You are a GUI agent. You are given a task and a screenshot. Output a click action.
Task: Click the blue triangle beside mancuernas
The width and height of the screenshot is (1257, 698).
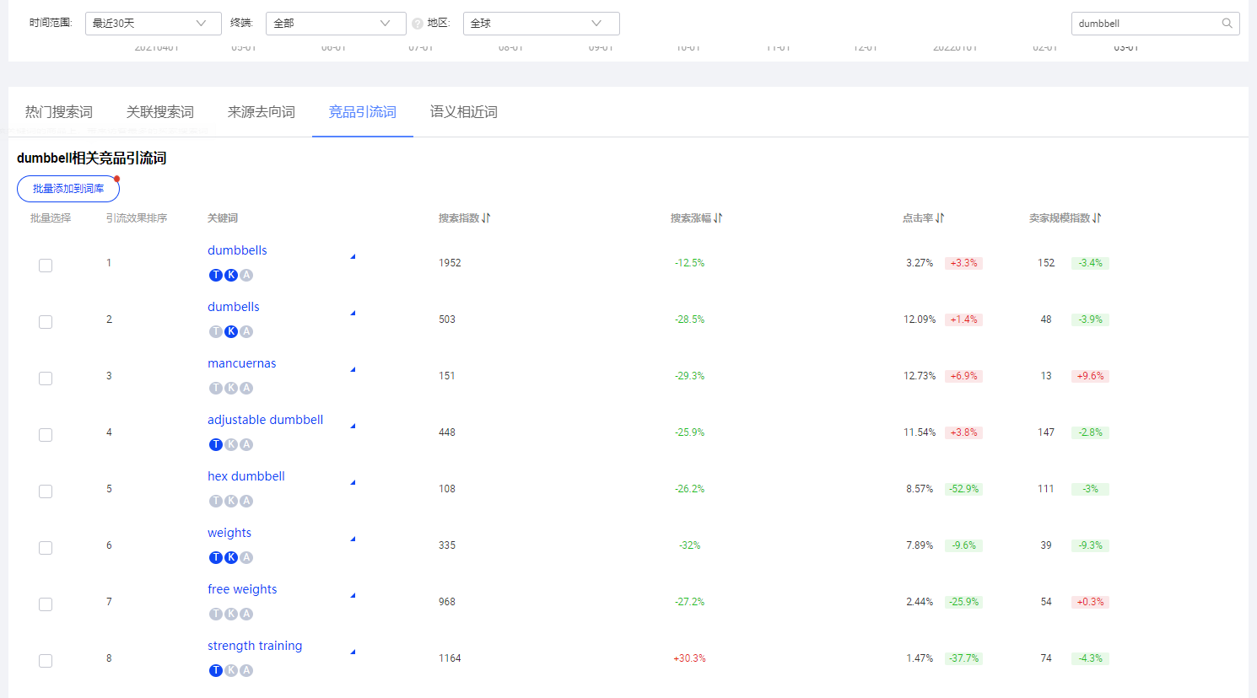pyautogui.click(x=353, y=370)
